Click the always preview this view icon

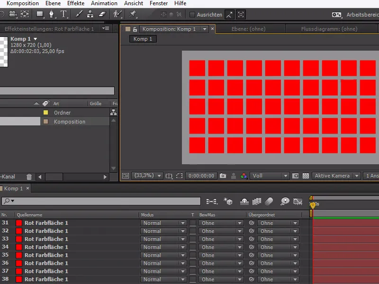click(126, 176)
